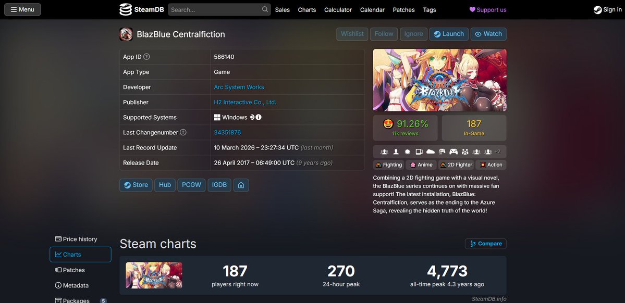625x303 pixels.
Task: Open the Store button
Action: pyautogui.click(x=136, y=185)
